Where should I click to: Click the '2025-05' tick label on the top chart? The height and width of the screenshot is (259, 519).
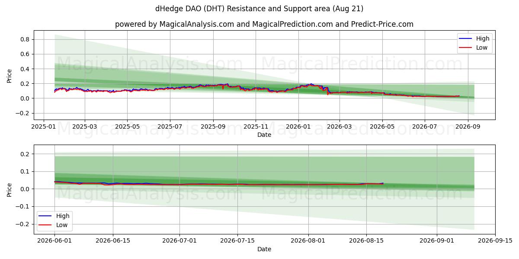click(x=127, y=127)
